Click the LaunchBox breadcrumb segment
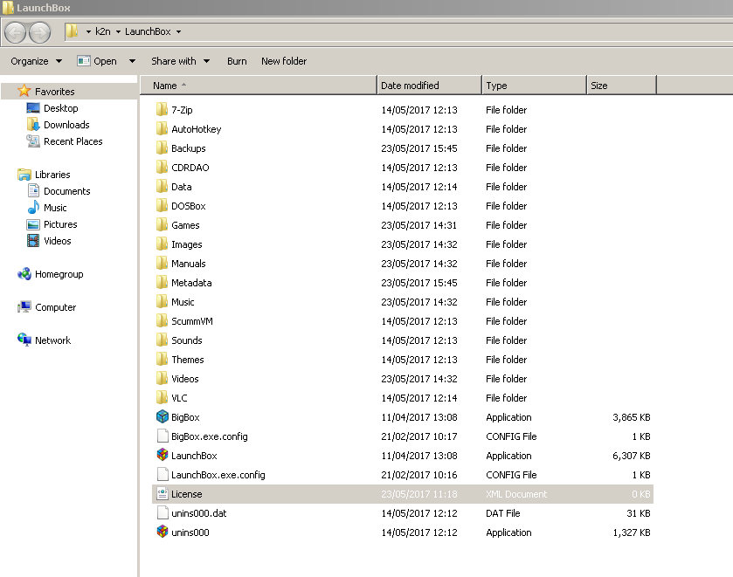This screenshot has width=733, height=577. (x=148, y=31)
